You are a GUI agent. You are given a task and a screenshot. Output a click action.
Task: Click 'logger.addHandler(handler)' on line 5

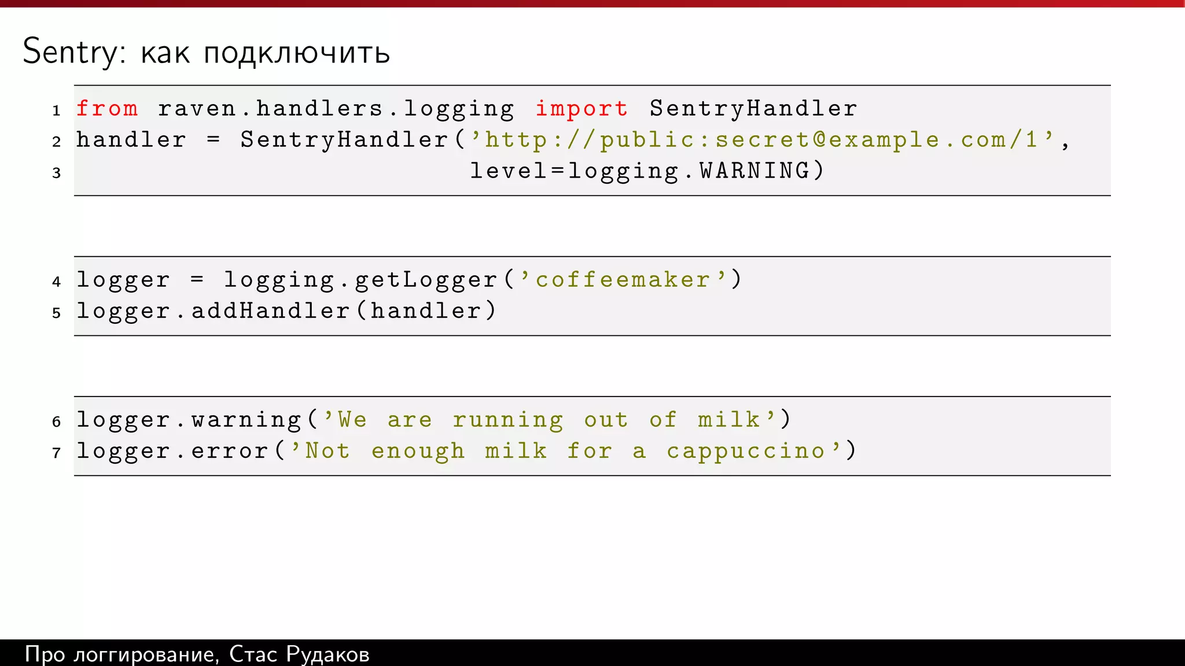[286, 312]
